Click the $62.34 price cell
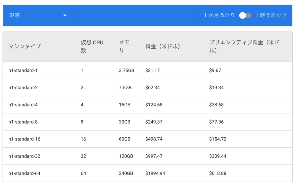The width and height of the screenshot is (296, 182). tap(153, 88)
